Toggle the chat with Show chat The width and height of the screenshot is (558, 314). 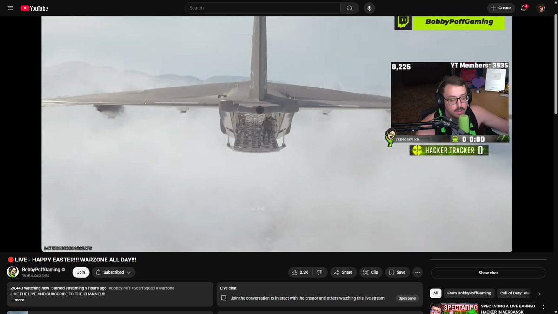pyautogui.click(x=488, y=272)
